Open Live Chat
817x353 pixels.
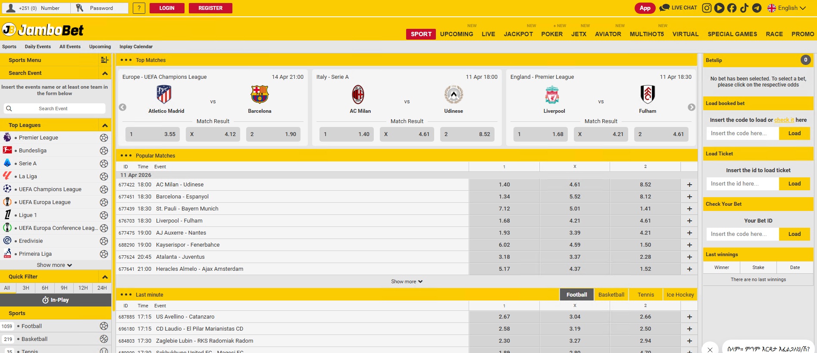[x=678, y=8]
